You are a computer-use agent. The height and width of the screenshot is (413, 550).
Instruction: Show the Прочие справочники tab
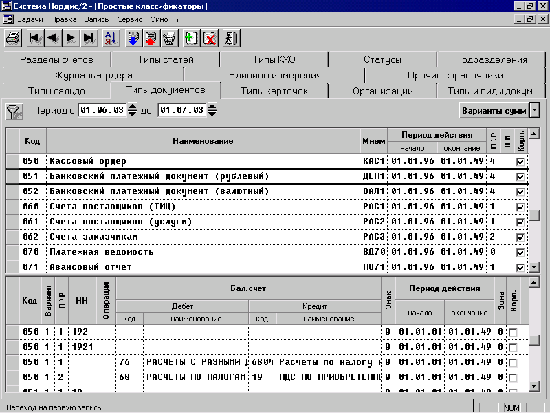(x=455, y=75)
